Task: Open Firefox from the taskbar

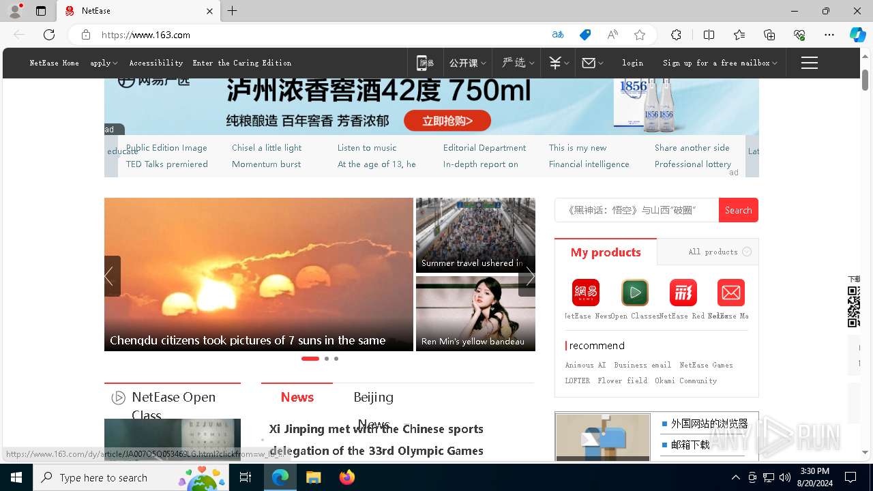Action: tap(347, 477)
